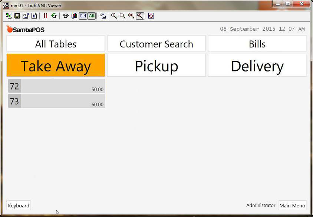Zoom in with the plus magnifier
The image size is (313, 217).
pyautogui.click(x=114, y=16)
